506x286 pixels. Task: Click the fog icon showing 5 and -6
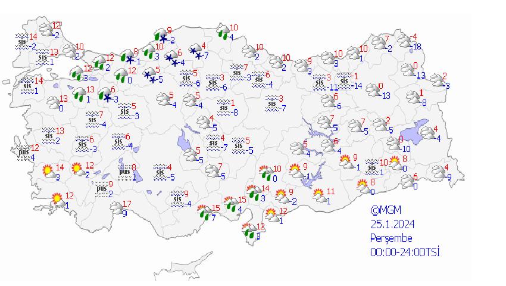186,78
